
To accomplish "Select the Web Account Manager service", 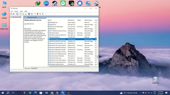I will coord(72,27).
